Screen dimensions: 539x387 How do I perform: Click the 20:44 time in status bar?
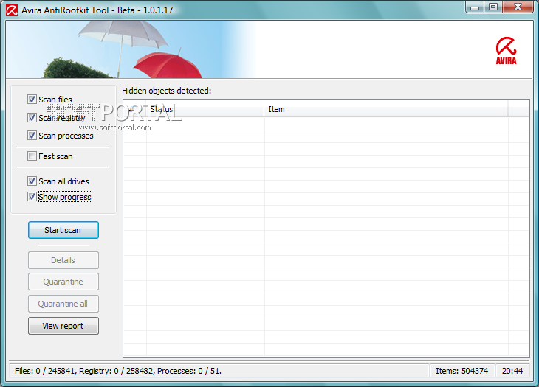coord(512,371)
